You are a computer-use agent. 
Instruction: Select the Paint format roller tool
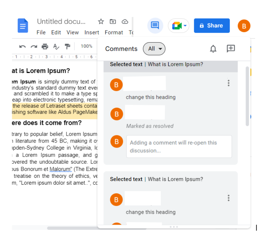coord(67,46)
